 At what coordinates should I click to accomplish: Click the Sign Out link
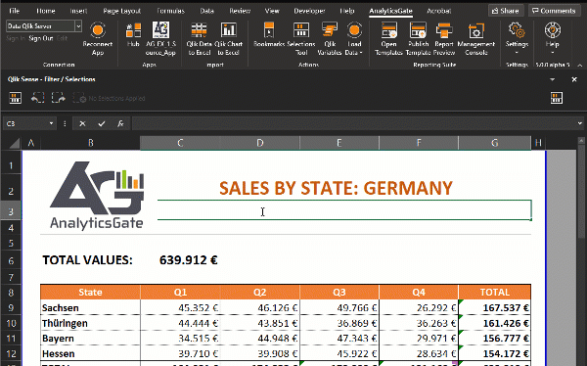pos(41,38)
